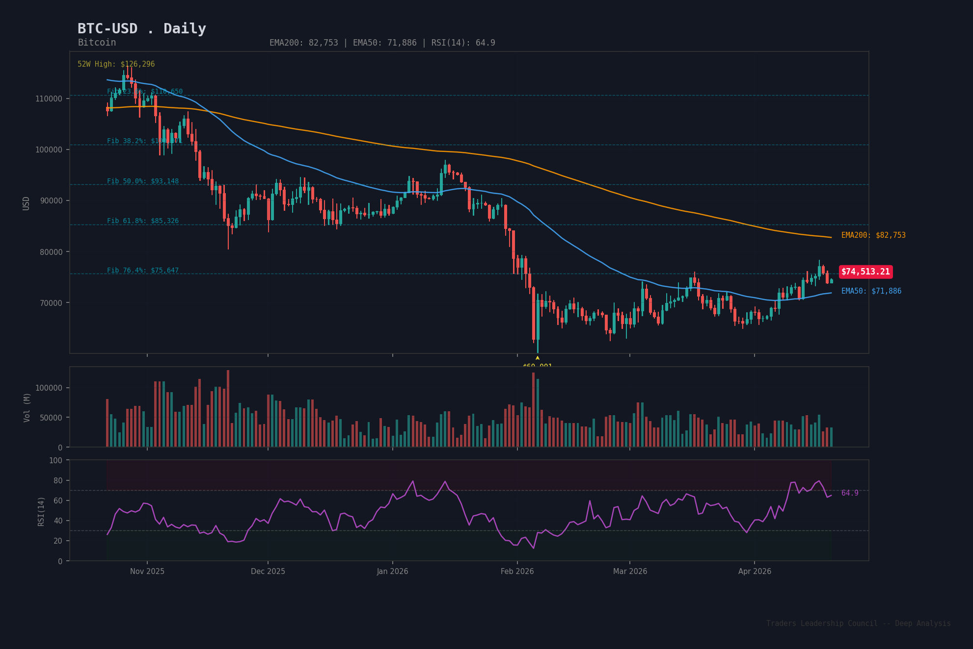The width and height of the screenshot is (973, 649).
Task: Toggle the Fib 61.8% level at $85,326
Action: 142,221
